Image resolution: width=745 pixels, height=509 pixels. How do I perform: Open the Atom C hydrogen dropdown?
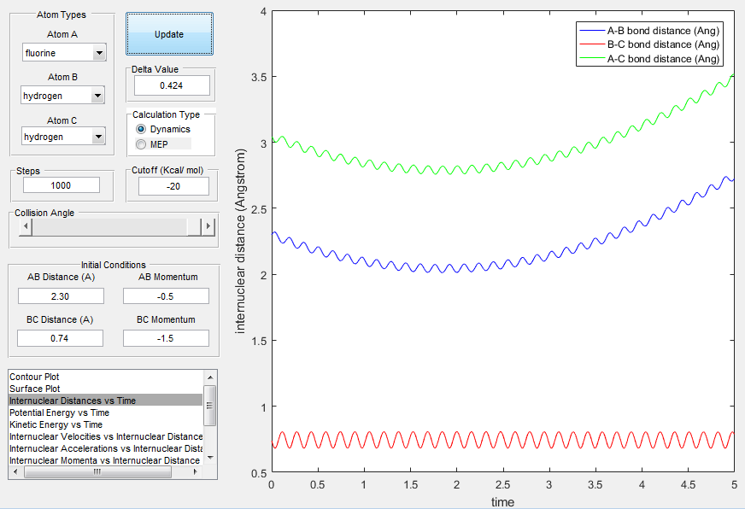[x=64, y=137]
